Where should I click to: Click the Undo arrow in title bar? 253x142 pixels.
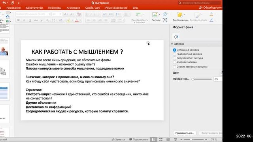(4, 3)
